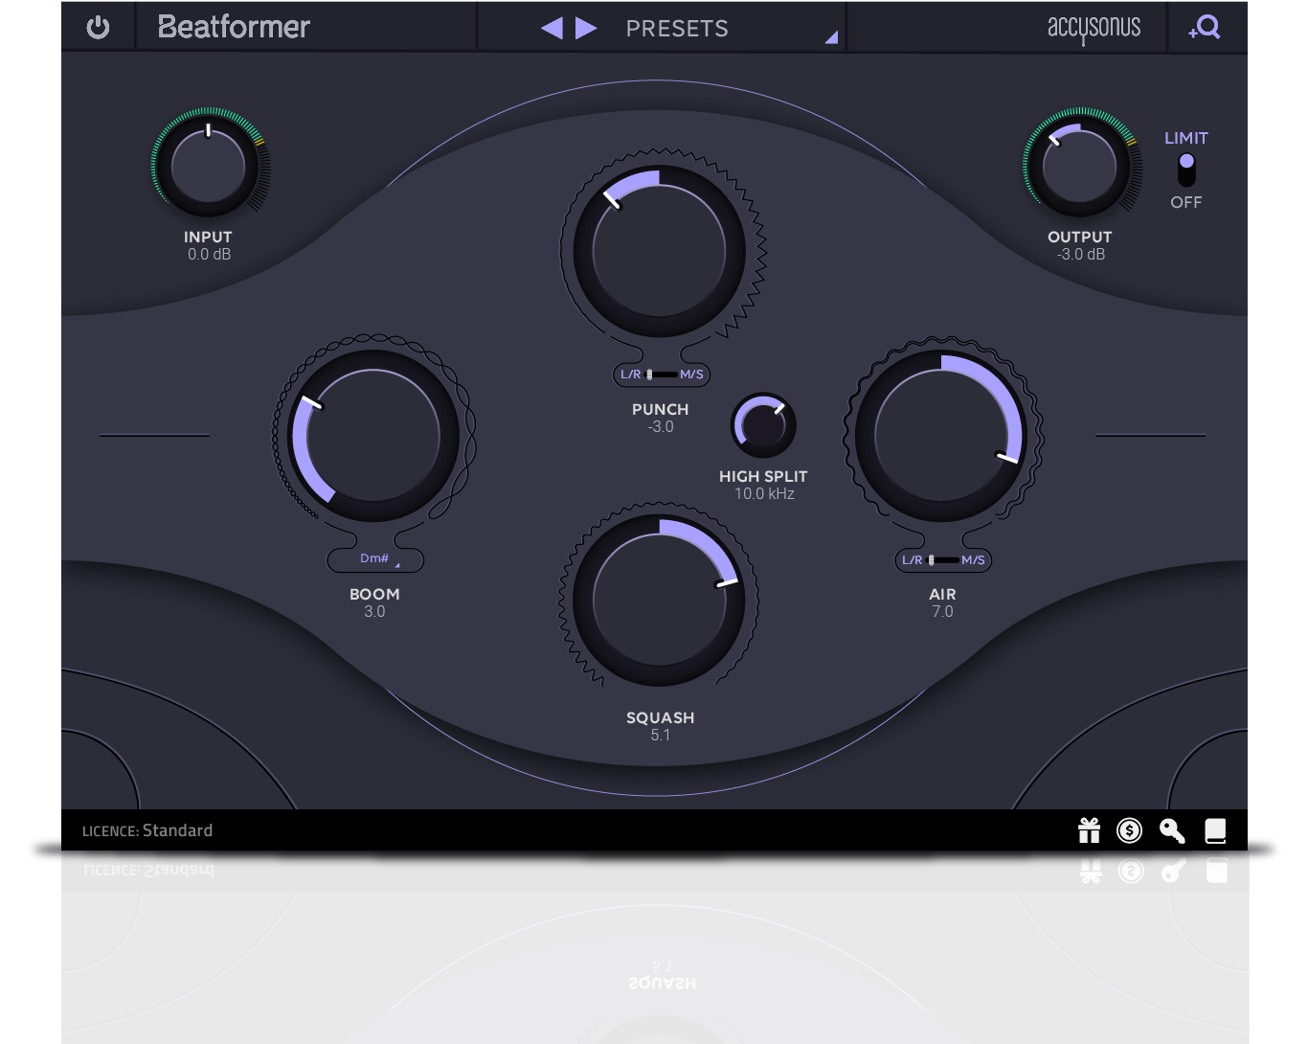Click the BOOM 3.0 value

[x=374, y=612]
